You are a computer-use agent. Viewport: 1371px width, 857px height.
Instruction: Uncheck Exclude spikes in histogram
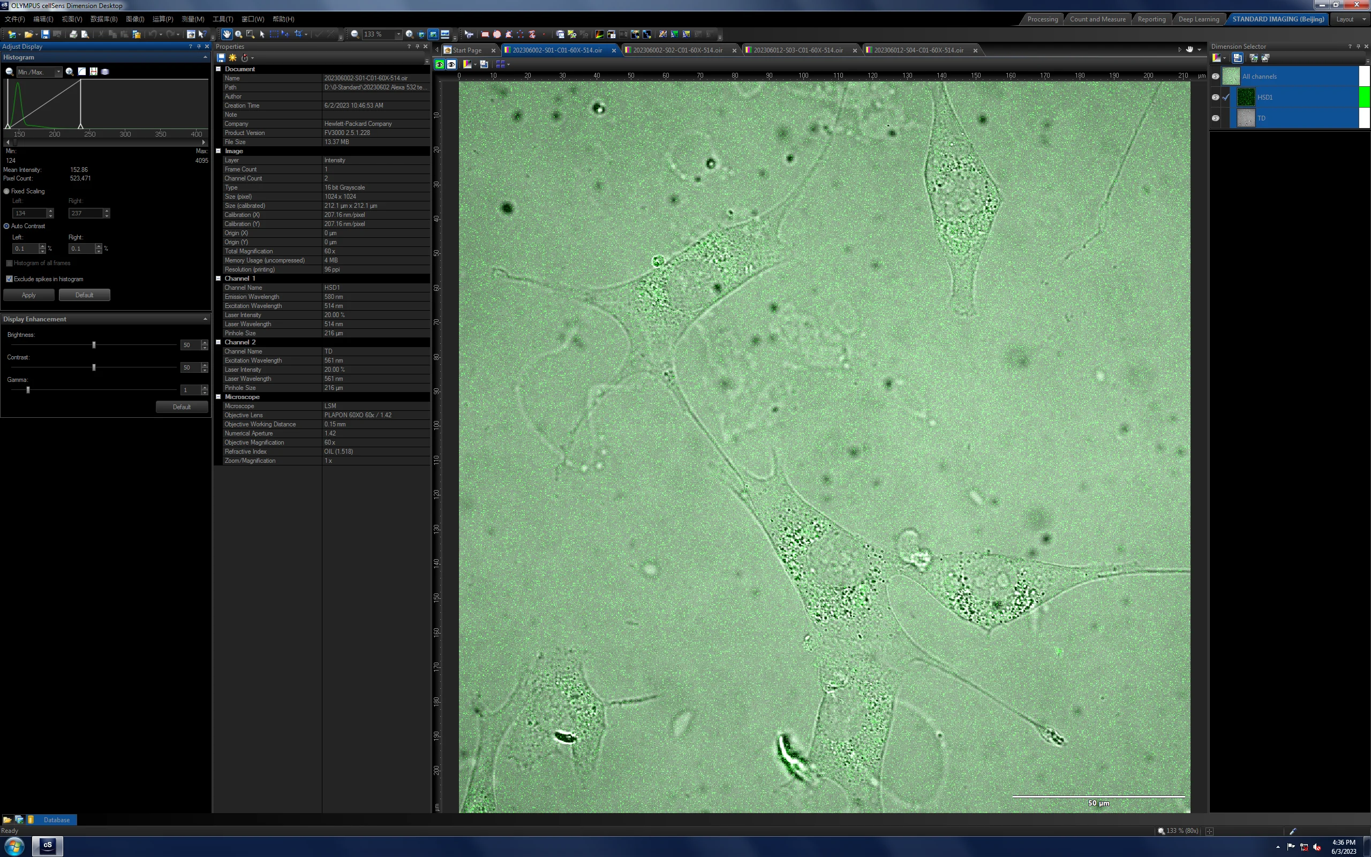click(x=9, y=279)
